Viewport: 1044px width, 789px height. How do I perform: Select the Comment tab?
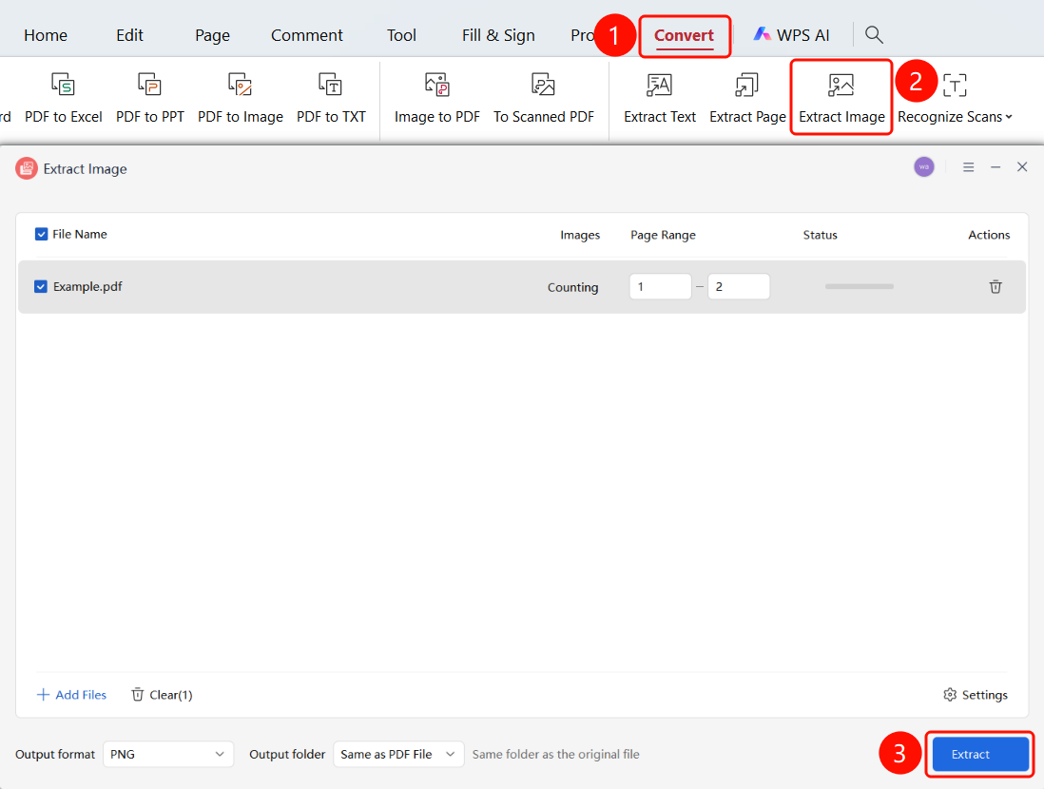click(307, 35)
